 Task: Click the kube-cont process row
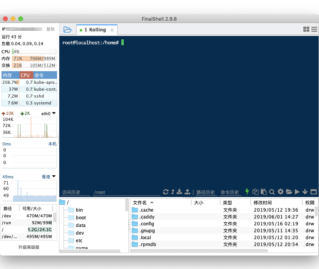coord(29,89)
